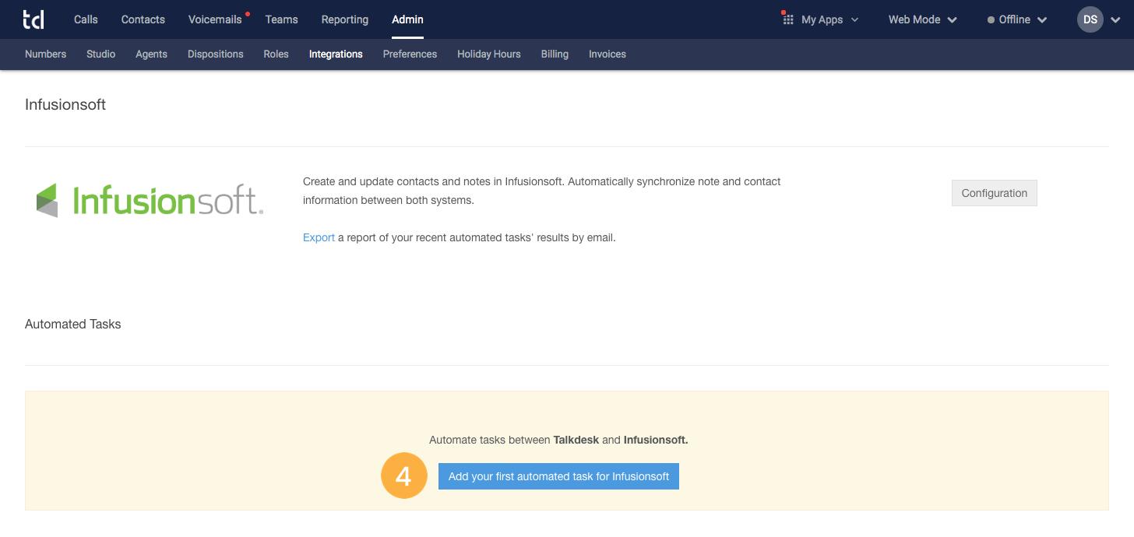This screenshot has width=1134, height=537.
Task: Click the orange step 4 badge
Action: tap(403, 476)
